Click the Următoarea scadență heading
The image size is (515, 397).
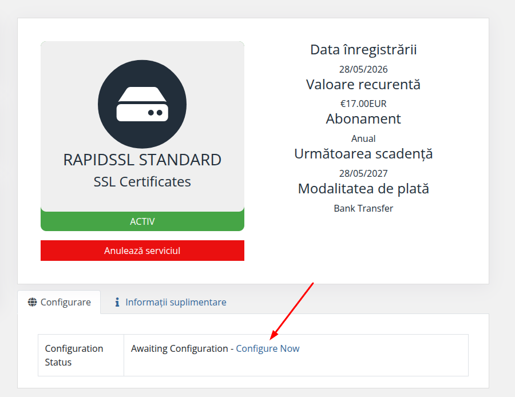coord(363,154)
